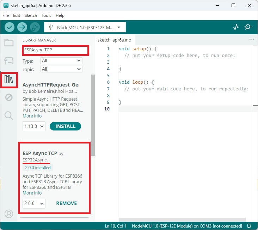Expand the Type filter dropdown

tap(61, 61)
